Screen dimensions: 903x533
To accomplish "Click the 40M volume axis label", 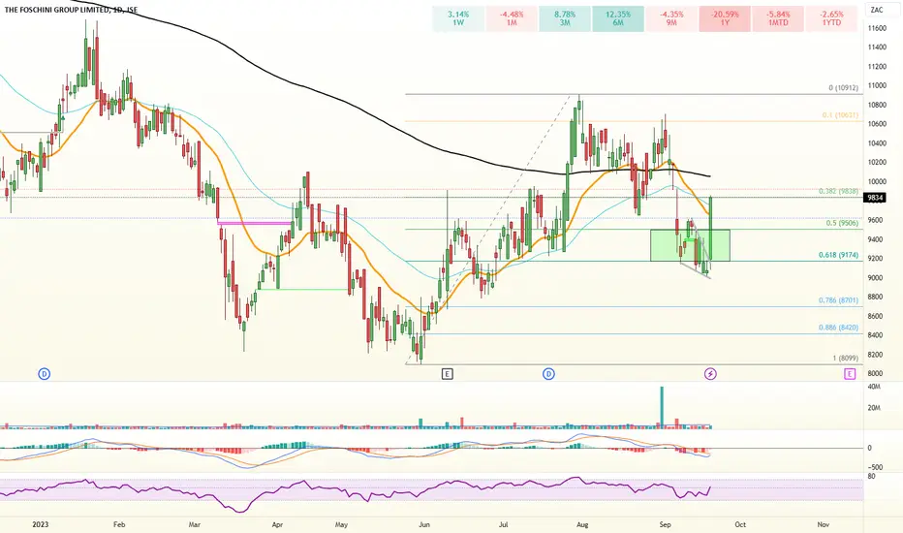I will [874, 387].
